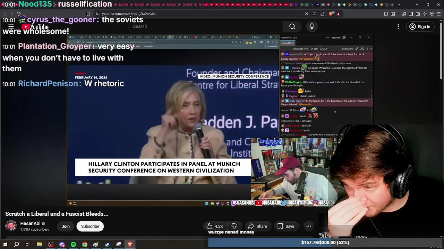The height and width of the screenshot is (249, 444).
Task: Open the Brave Shields lion icon
Action: pyautogui.click(x=331, y=14)
